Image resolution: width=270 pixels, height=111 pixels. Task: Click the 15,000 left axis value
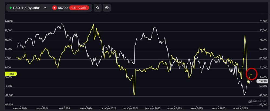(x=9, y=40)
